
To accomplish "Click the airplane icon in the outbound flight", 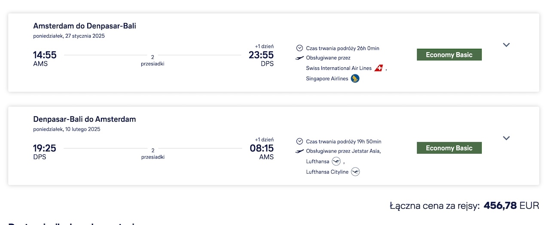I will pos(299,58).
